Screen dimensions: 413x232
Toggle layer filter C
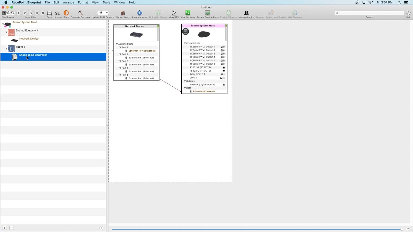[x=43, y=13]
